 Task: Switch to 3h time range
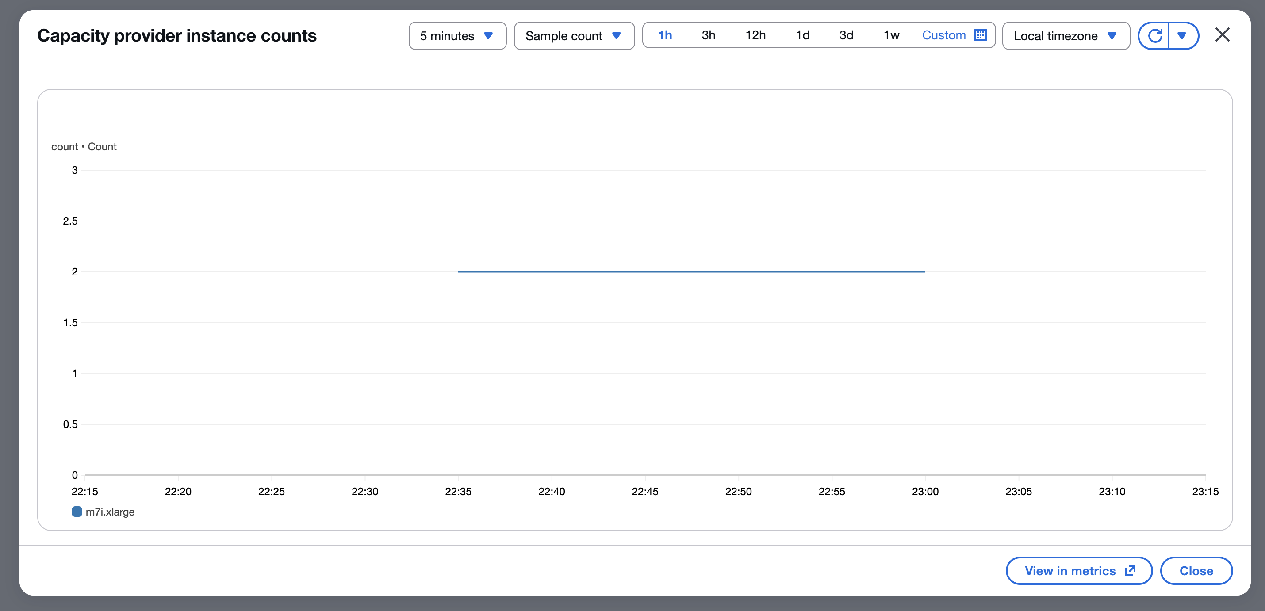[708, 35]
